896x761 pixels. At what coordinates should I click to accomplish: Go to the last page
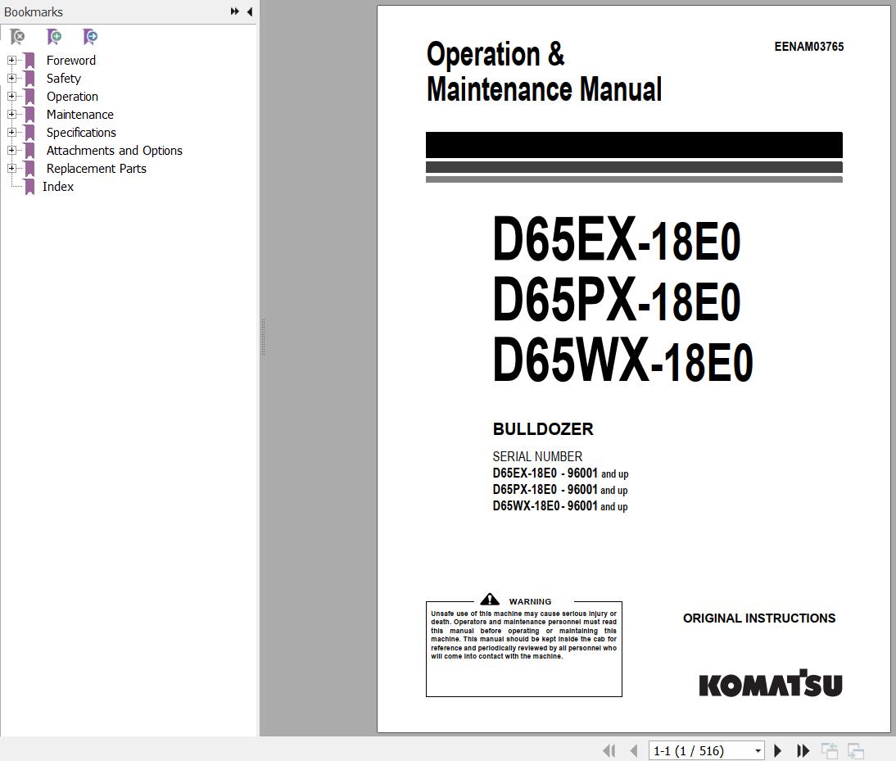[x=803, y=750]
